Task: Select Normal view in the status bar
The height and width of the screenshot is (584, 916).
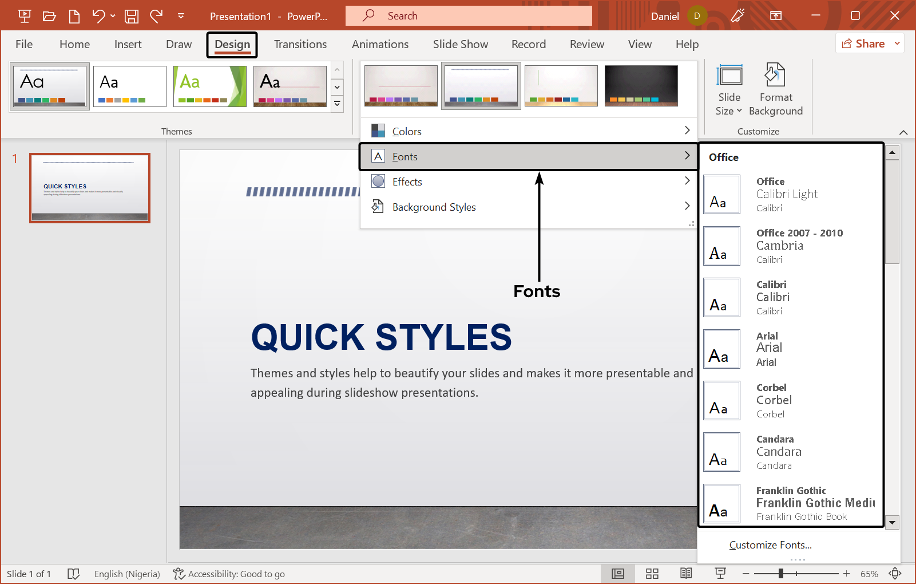Action: 617,573
